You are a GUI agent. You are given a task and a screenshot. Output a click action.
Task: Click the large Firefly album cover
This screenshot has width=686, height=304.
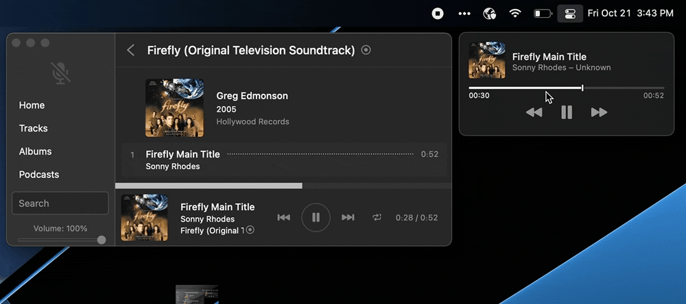tap(174, 108)
